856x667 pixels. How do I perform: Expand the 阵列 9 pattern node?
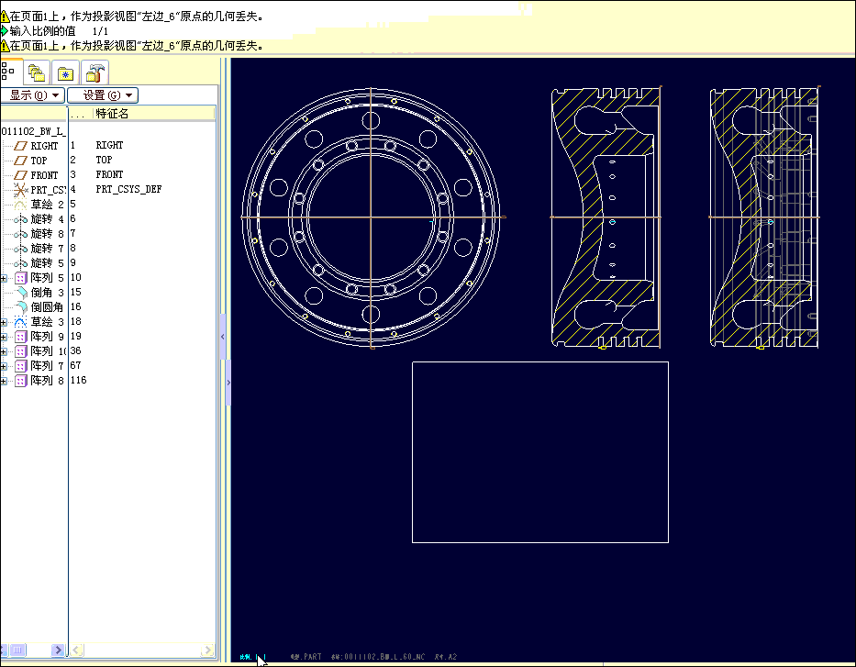tap(4, 338)
